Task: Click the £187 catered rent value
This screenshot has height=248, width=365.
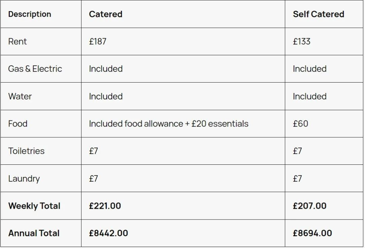Action: [x=98, y=42]
